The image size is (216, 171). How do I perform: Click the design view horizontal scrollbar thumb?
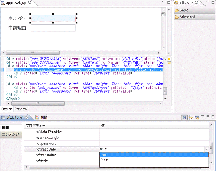(x=33, y=52)
